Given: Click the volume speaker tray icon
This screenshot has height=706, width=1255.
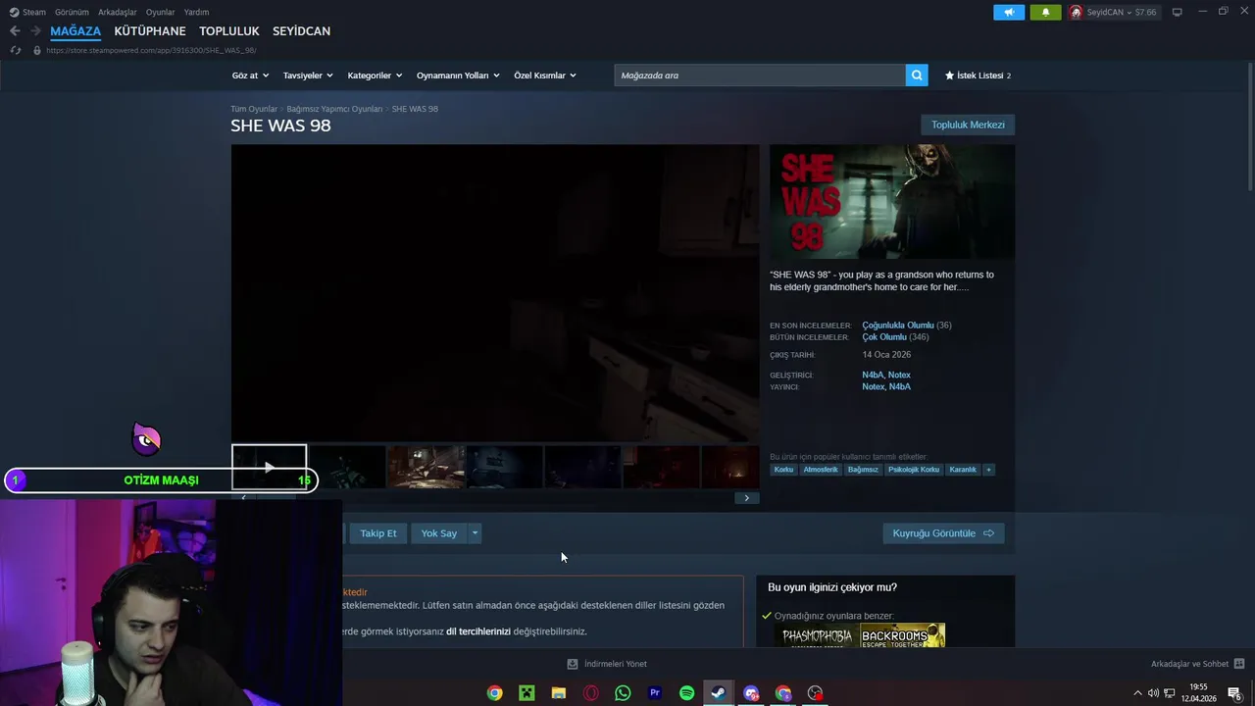Looking at the screenshot, I should 1153,693.
